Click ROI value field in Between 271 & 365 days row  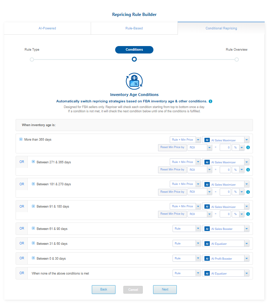click(x=225, y=170)
